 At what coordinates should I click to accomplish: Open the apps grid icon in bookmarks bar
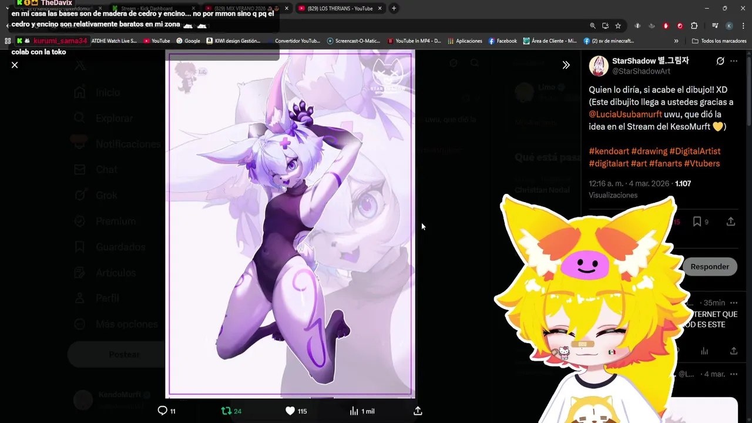tap(8, 41)
